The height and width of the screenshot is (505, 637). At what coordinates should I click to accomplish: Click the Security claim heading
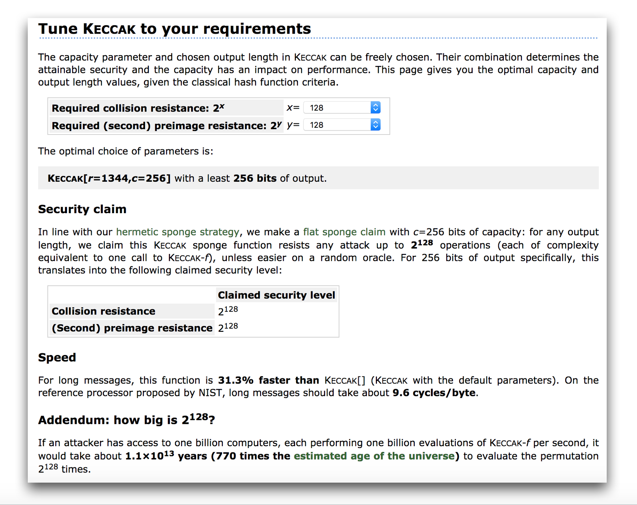click(82, 209)
